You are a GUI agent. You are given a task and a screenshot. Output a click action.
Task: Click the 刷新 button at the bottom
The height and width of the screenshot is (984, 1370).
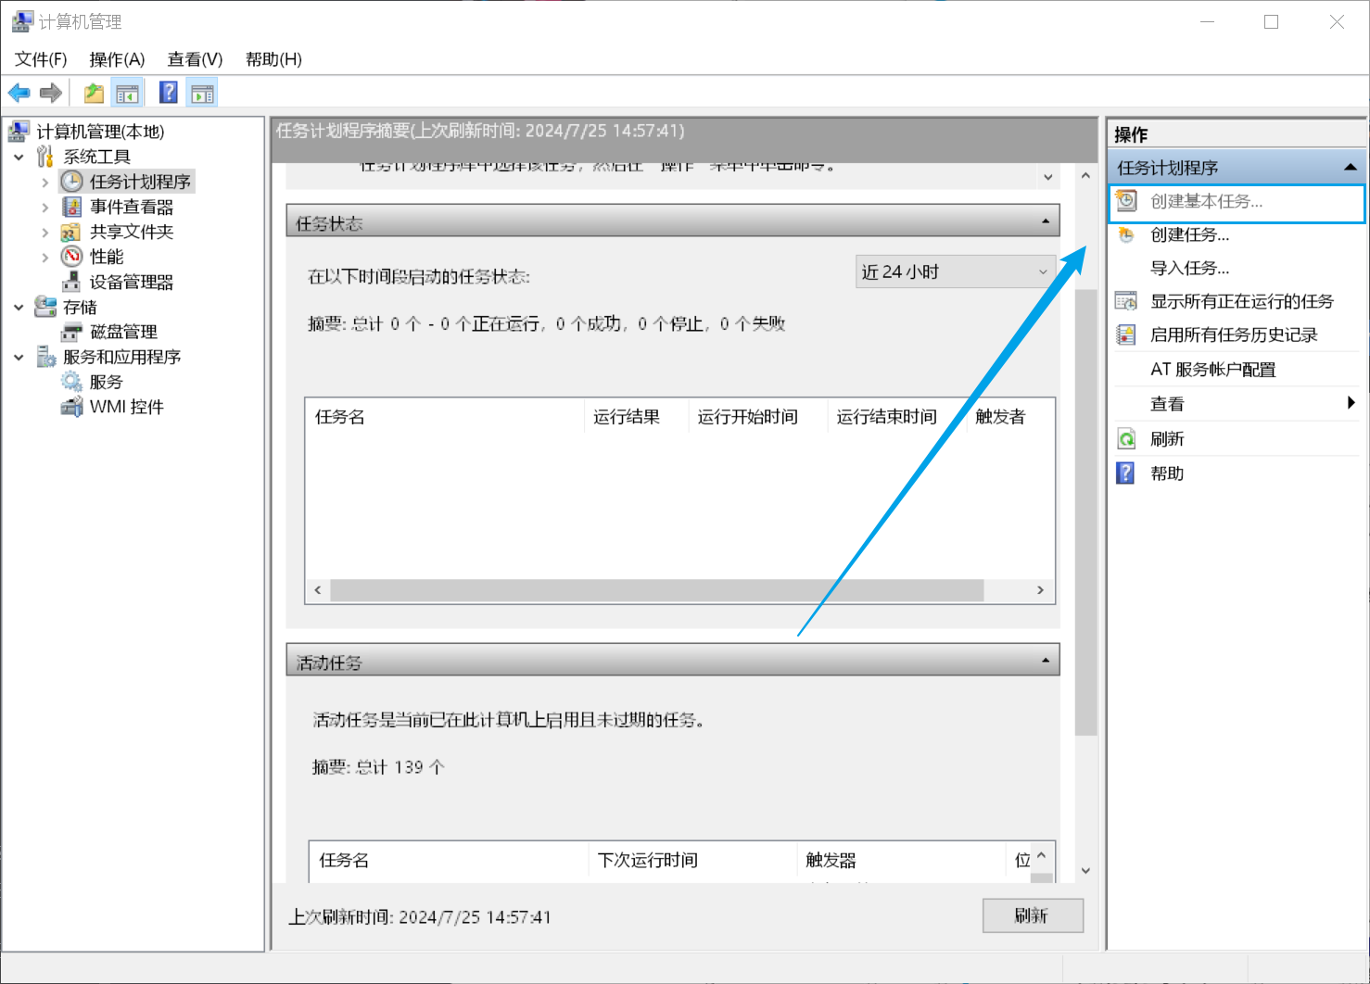coord(1033,915)
